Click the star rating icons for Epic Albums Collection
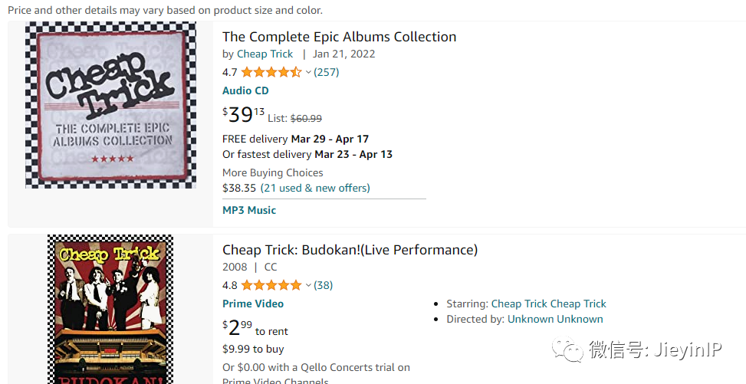This screenshot has height=384, width=746. point(271,72)
